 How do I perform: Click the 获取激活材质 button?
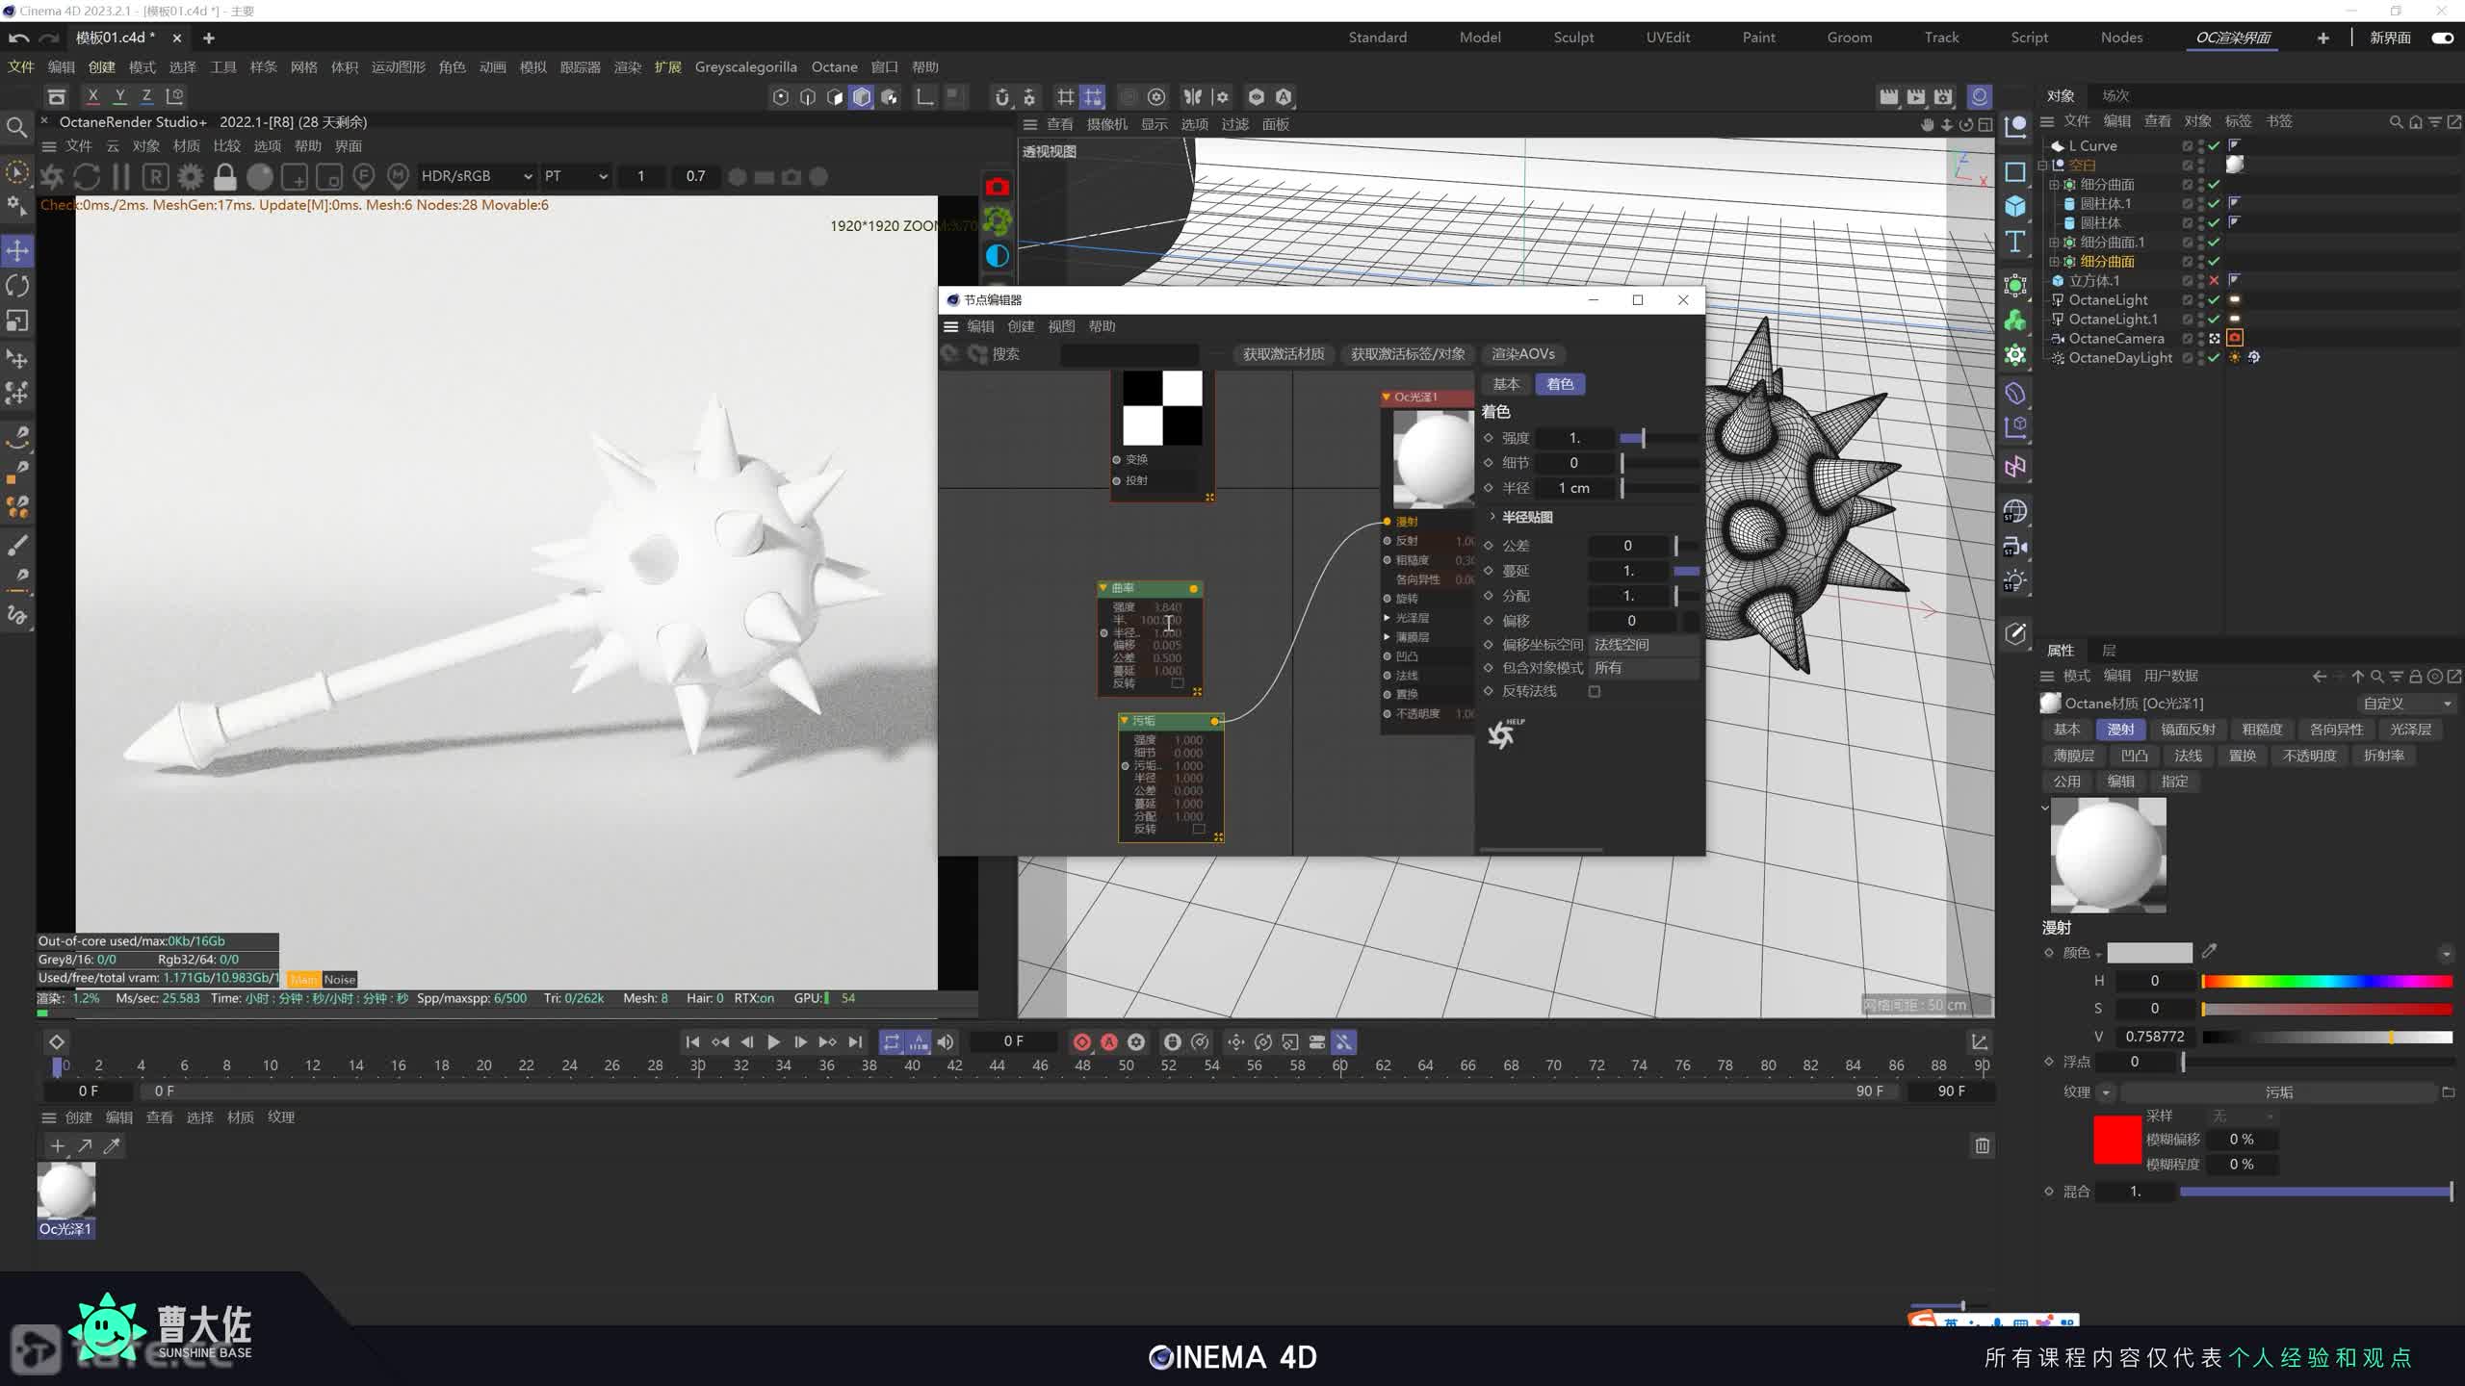coord(1283,354)
